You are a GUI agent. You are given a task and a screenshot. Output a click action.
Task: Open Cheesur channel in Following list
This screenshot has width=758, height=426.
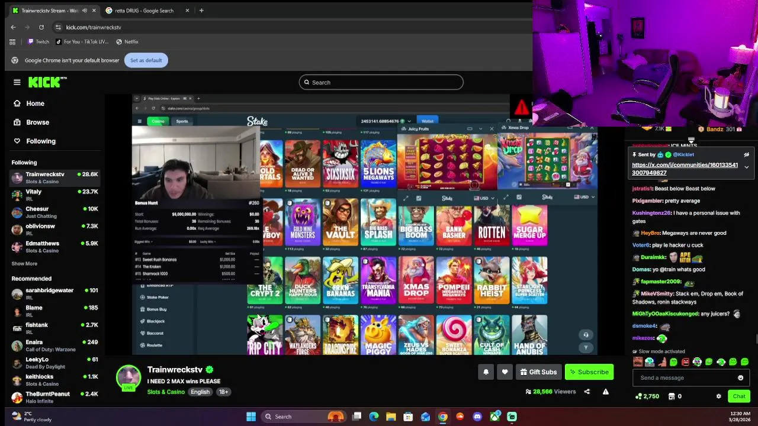click(55, 212)
